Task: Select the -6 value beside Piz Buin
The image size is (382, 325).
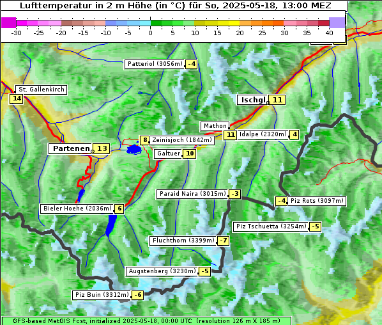Action: [137, 295]
